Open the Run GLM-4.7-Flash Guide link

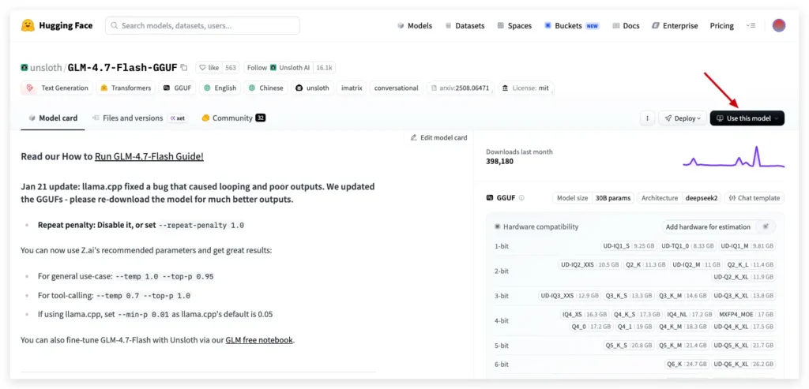coord(149,156)
